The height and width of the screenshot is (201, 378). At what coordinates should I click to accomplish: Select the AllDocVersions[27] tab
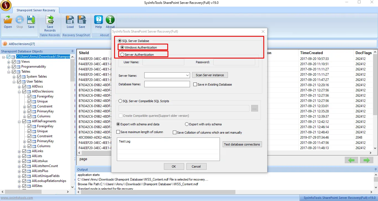(x=22, y=44)
